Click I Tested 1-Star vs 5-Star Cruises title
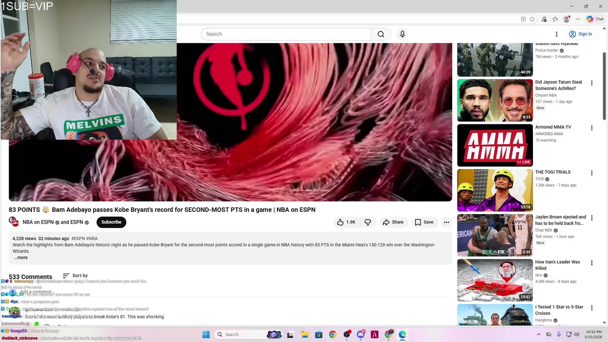This screenshot has width=608, height=342. (559, 310)
